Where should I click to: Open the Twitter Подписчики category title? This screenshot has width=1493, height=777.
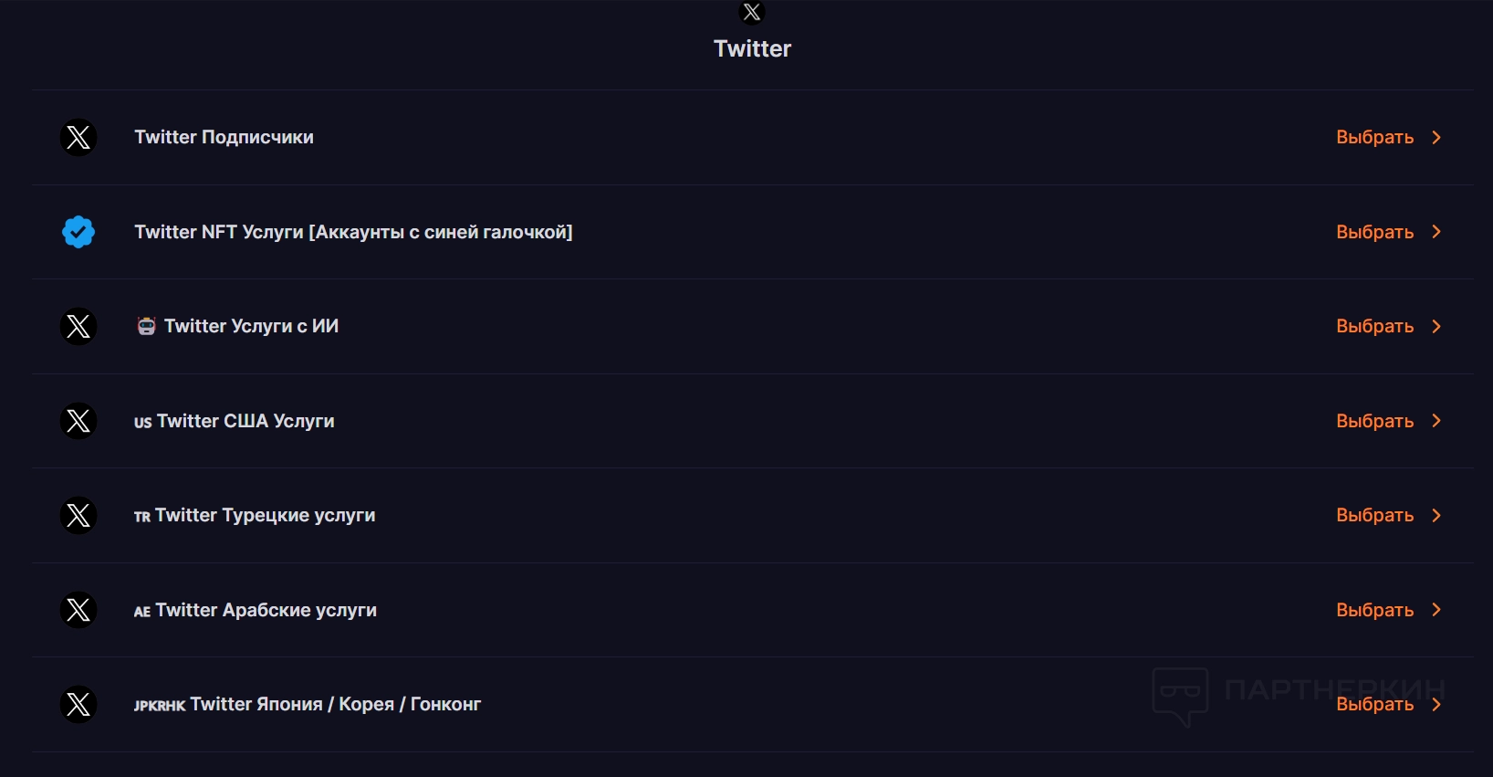[224, 138]
